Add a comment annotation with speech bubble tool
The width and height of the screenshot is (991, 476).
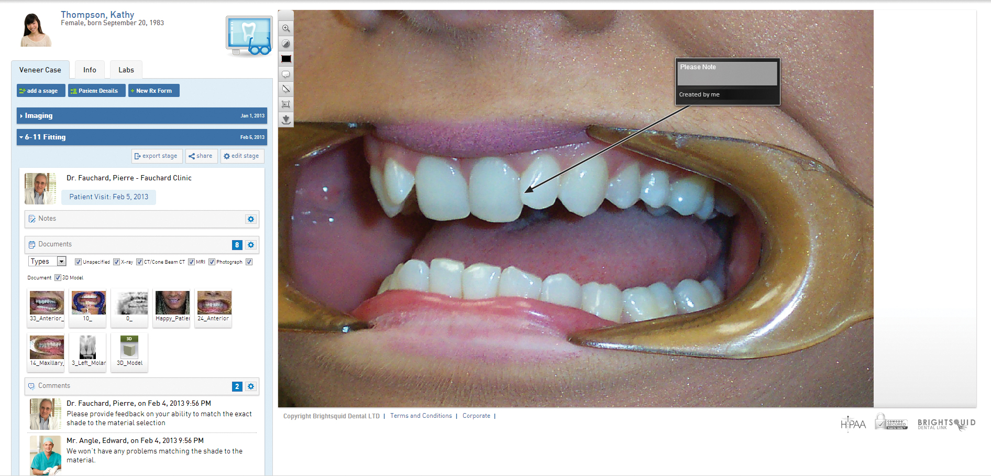coord(286,74)
